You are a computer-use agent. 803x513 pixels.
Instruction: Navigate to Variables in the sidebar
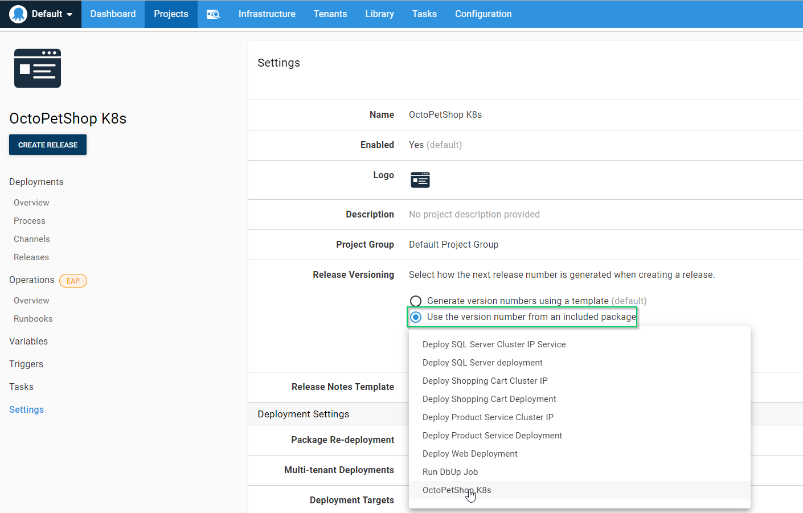pos(28,341)
